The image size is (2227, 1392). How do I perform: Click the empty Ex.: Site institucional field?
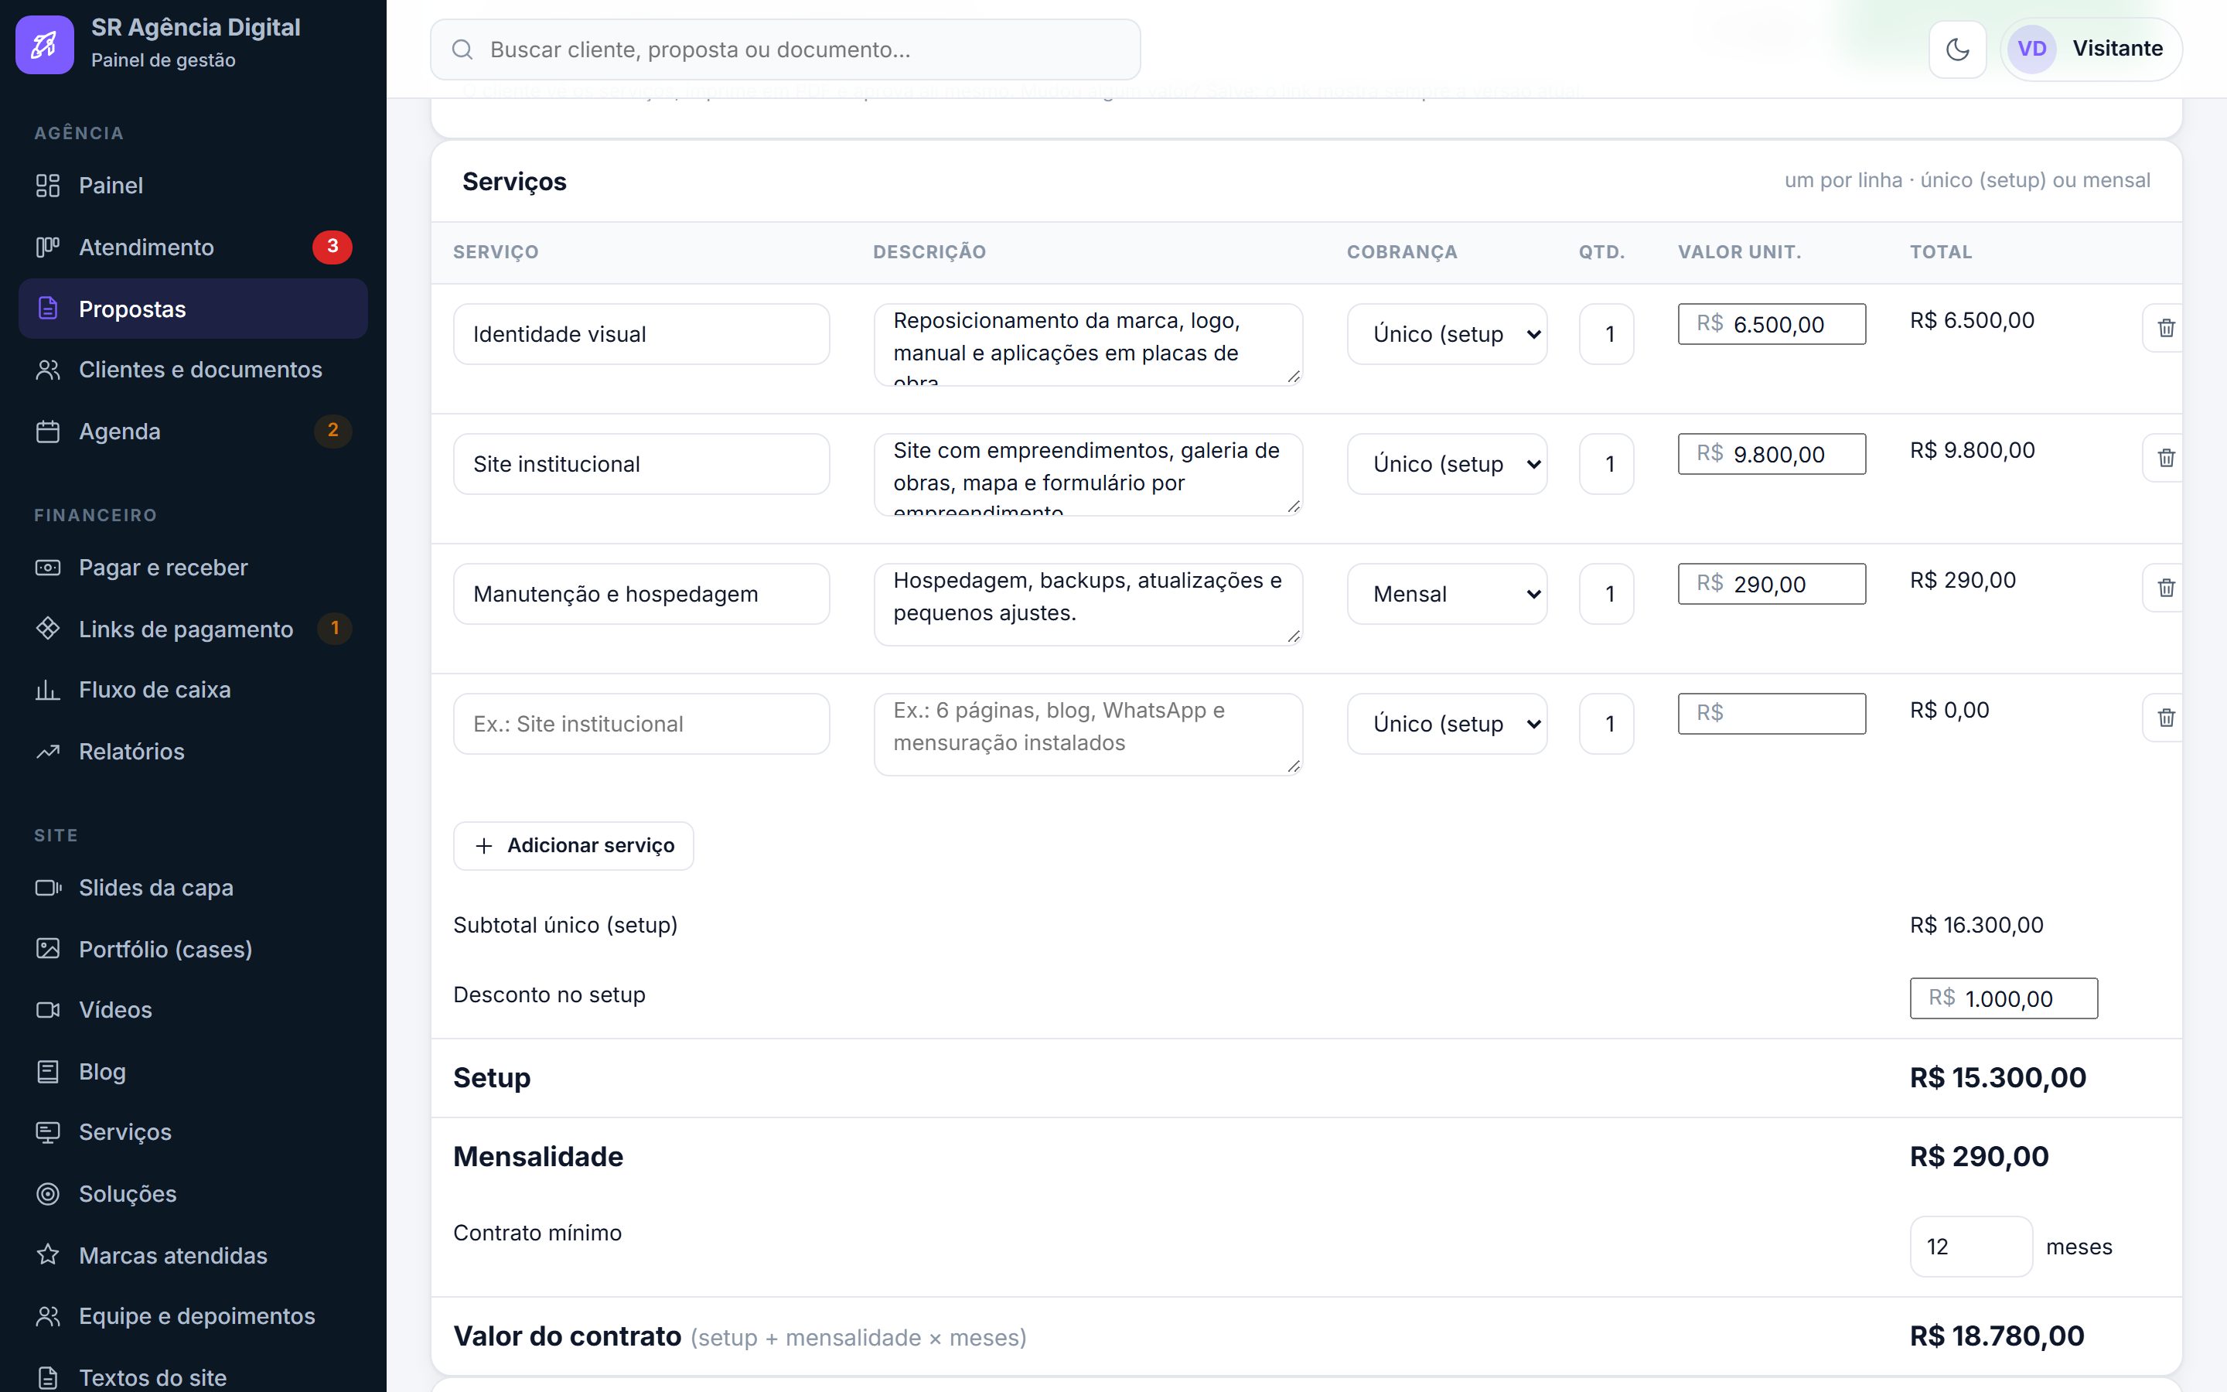pyautogui.click(x=641, y=724)
